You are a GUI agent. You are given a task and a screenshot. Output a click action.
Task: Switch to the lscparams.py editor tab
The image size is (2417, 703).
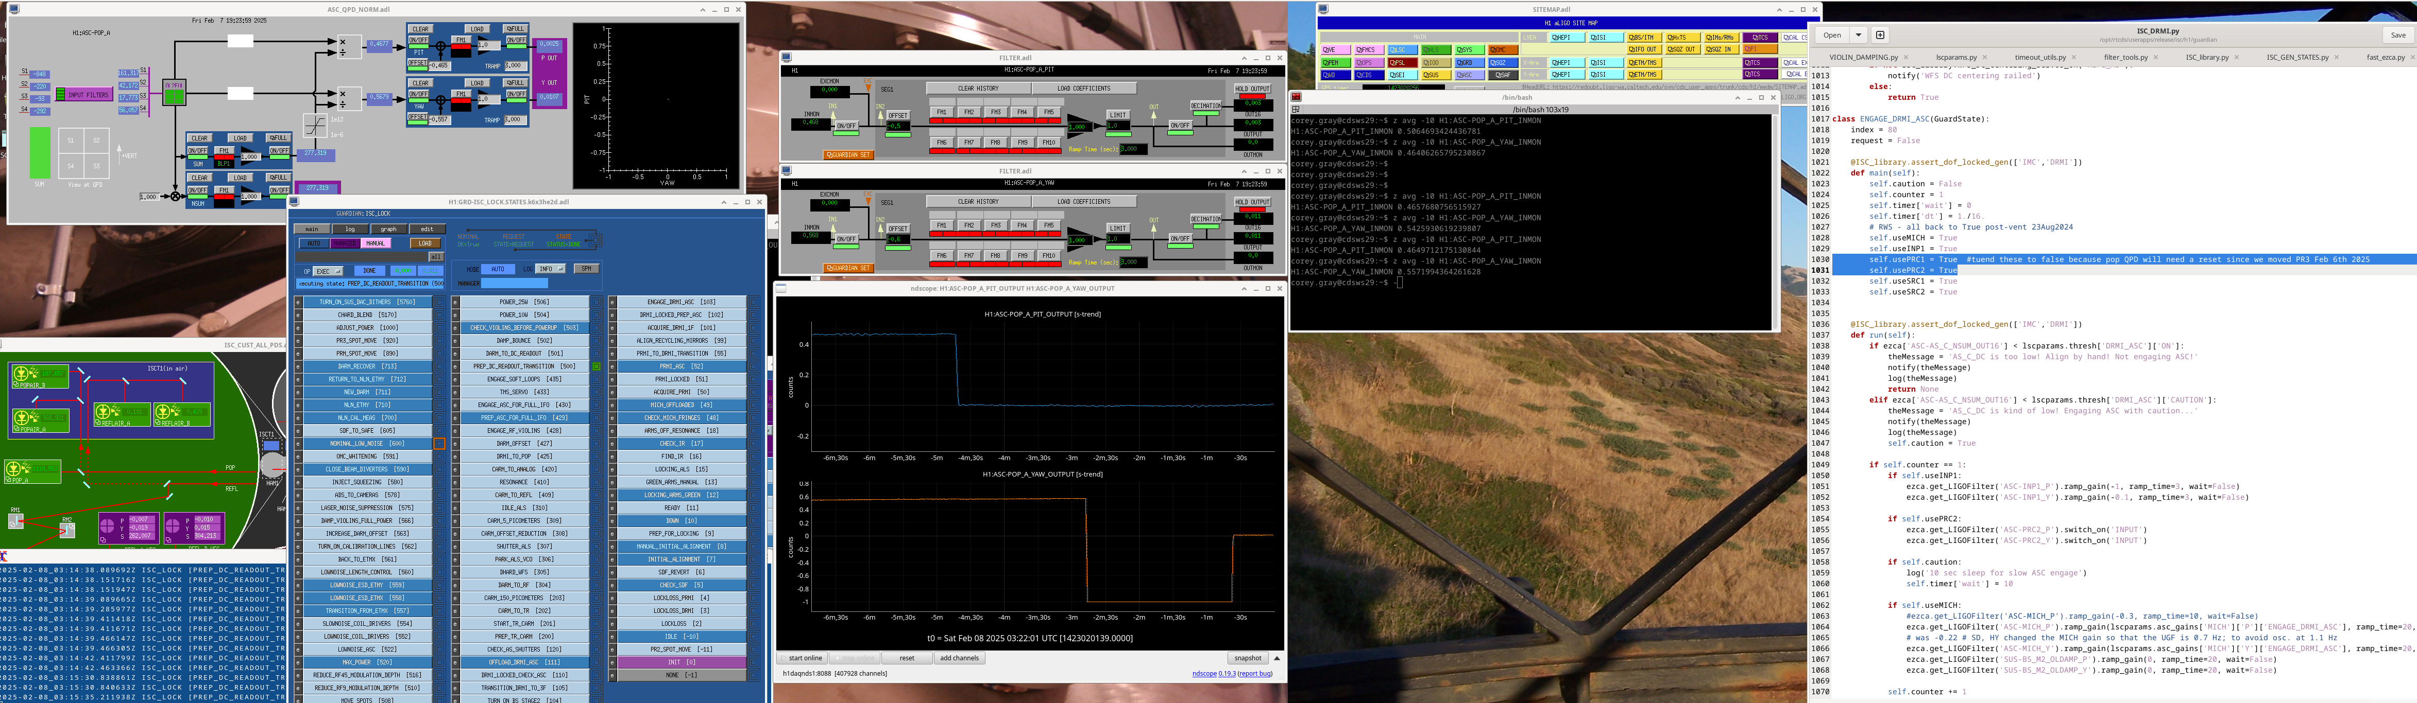pyautogui.click(x=1956, y=57)
